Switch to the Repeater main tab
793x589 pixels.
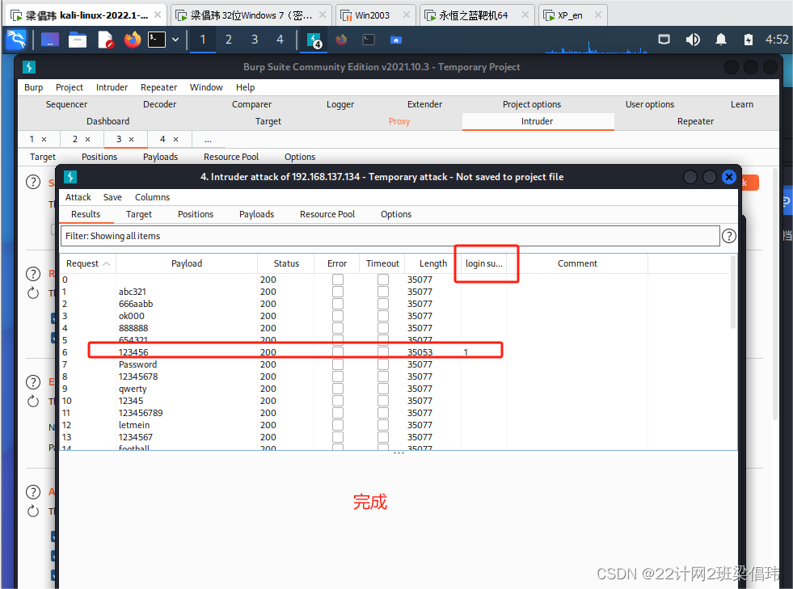point(695,121)
